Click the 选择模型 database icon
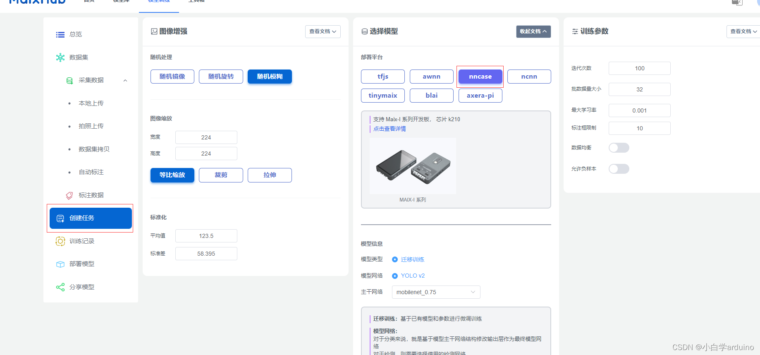This screenshot has width=760, height=355. click(365, 31)
